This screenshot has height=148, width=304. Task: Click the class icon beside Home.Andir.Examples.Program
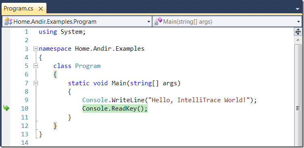8,21
